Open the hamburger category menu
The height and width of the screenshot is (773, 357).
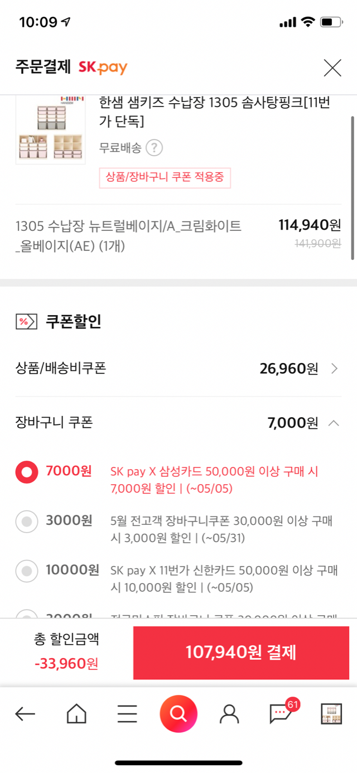tap(127, 713)
